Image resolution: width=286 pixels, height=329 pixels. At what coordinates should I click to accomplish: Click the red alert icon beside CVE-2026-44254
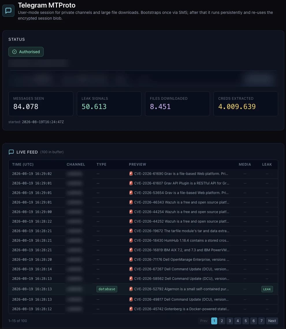pyautogui.click(x=131, y=212)
